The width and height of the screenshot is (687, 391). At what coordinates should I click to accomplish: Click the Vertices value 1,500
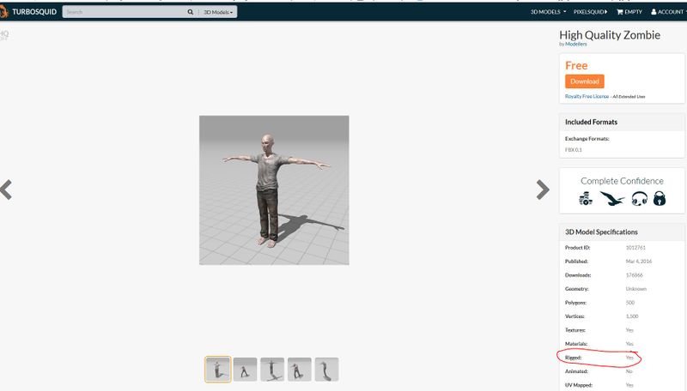click(x=632, y=316)
